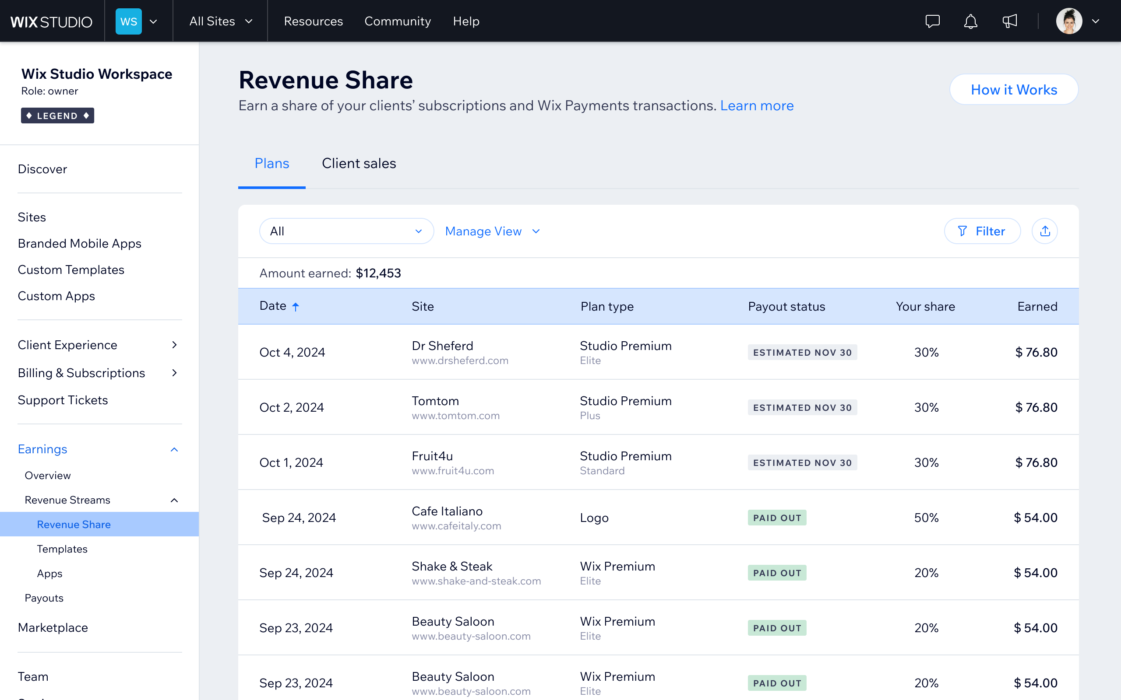Click the export/download icon
Viewport: 1121px width, 700px height.
coord(1045,231)
